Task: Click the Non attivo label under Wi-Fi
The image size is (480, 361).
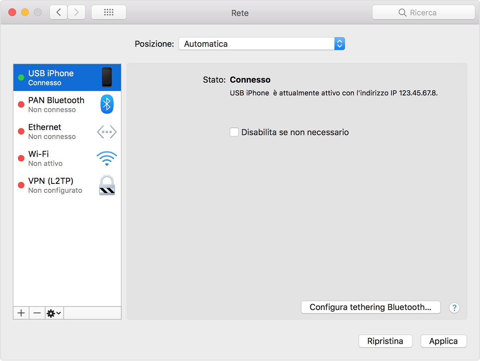Action: tap(45, 164)
